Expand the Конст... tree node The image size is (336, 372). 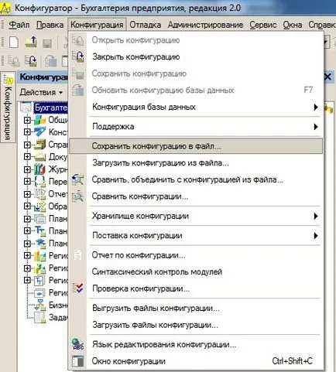tap(27, 132)
